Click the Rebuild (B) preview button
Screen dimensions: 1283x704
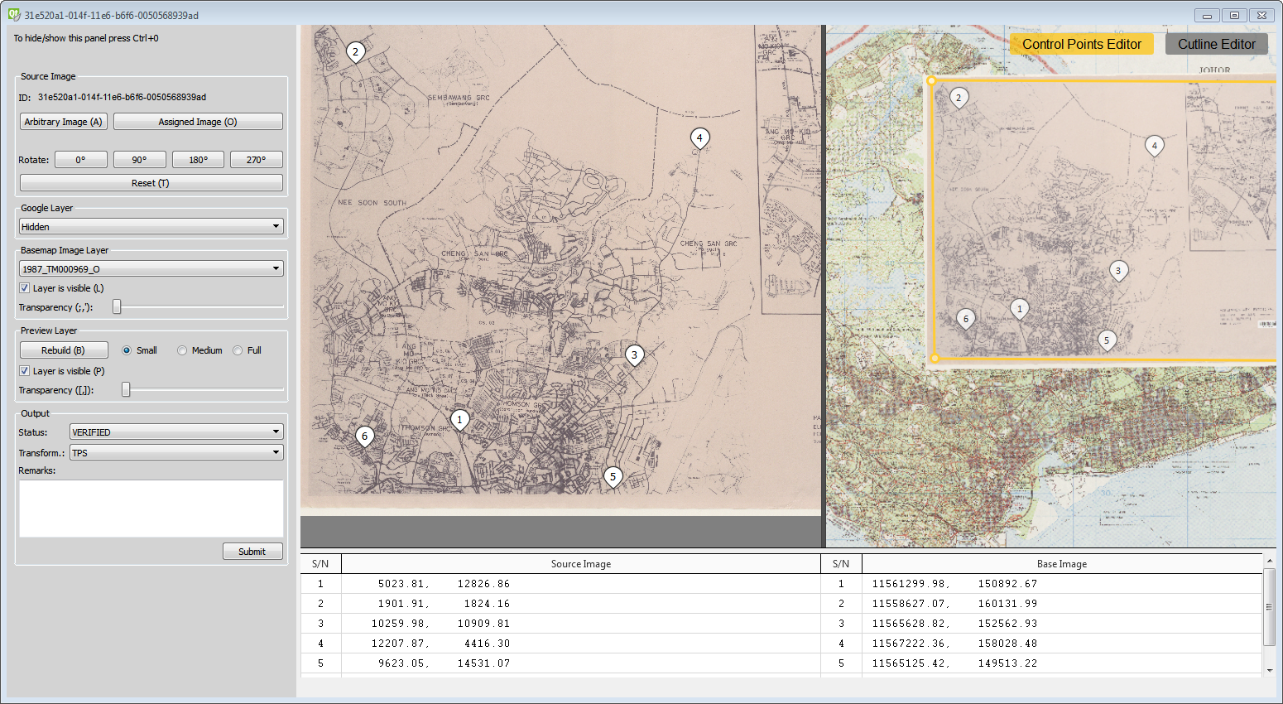[x=63, y=349]
